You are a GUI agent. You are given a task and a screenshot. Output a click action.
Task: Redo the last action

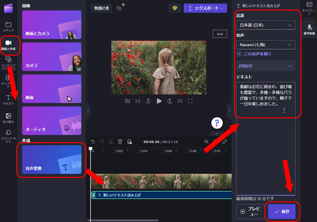pos(102,142)
